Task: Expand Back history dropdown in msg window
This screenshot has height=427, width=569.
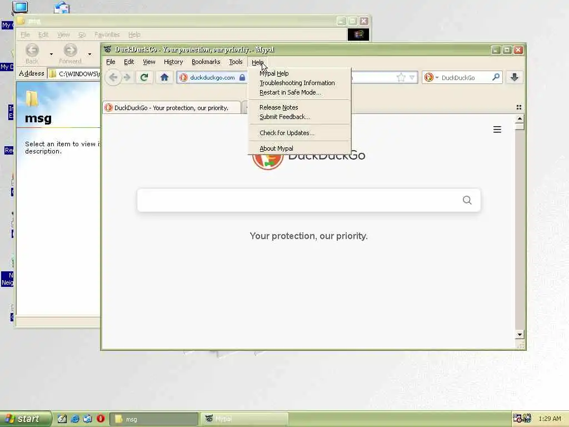Action: [x=51, y=54]
